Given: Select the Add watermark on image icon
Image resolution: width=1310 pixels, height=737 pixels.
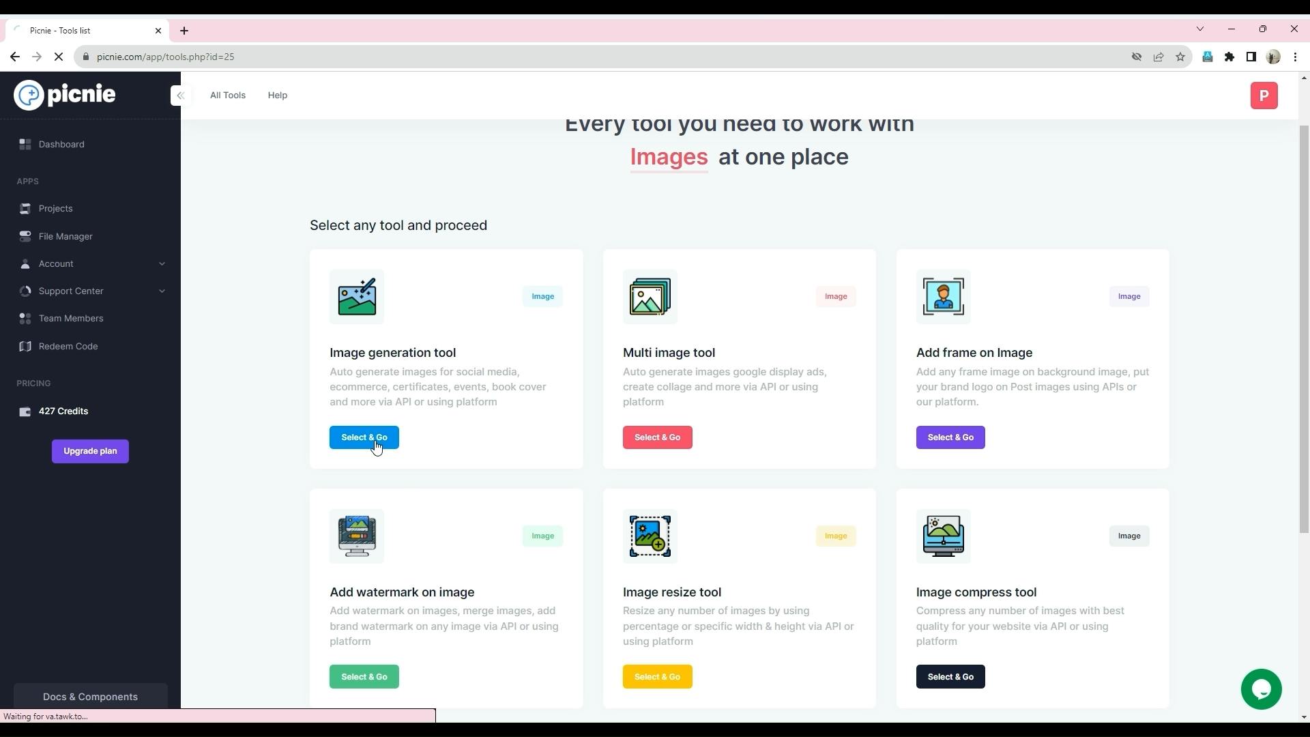Looking at the screenshot, I should tap(358, 536).
